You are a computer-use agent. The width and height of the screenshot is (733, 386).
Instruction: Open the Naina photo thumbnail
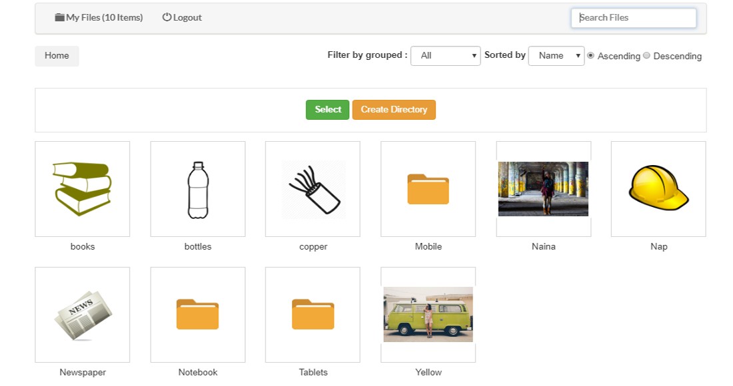543,189
